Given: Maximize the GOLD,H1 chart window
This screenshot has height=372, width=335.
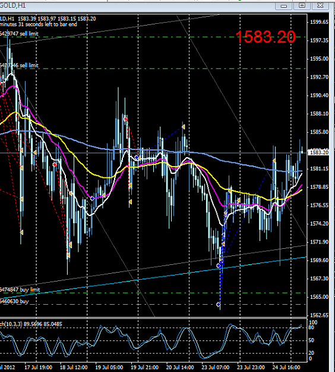Looking at the screenshot, I should coord(302,5).
